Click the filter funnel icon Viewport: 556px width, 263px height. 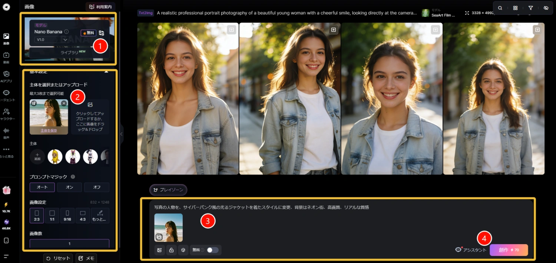pyautogui.click(x=530, y=8)
